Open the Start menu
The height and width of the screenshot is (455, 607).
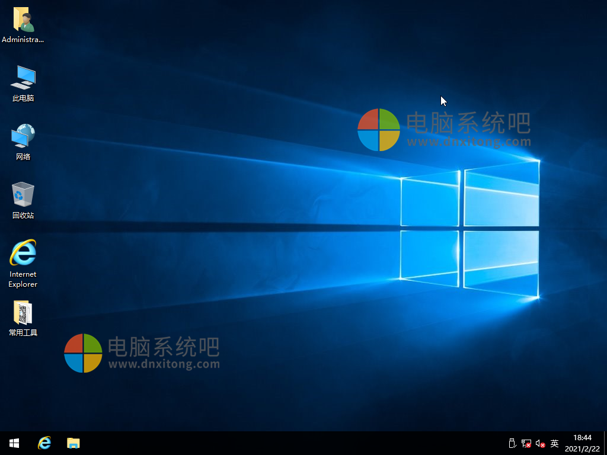coord(13,443)
